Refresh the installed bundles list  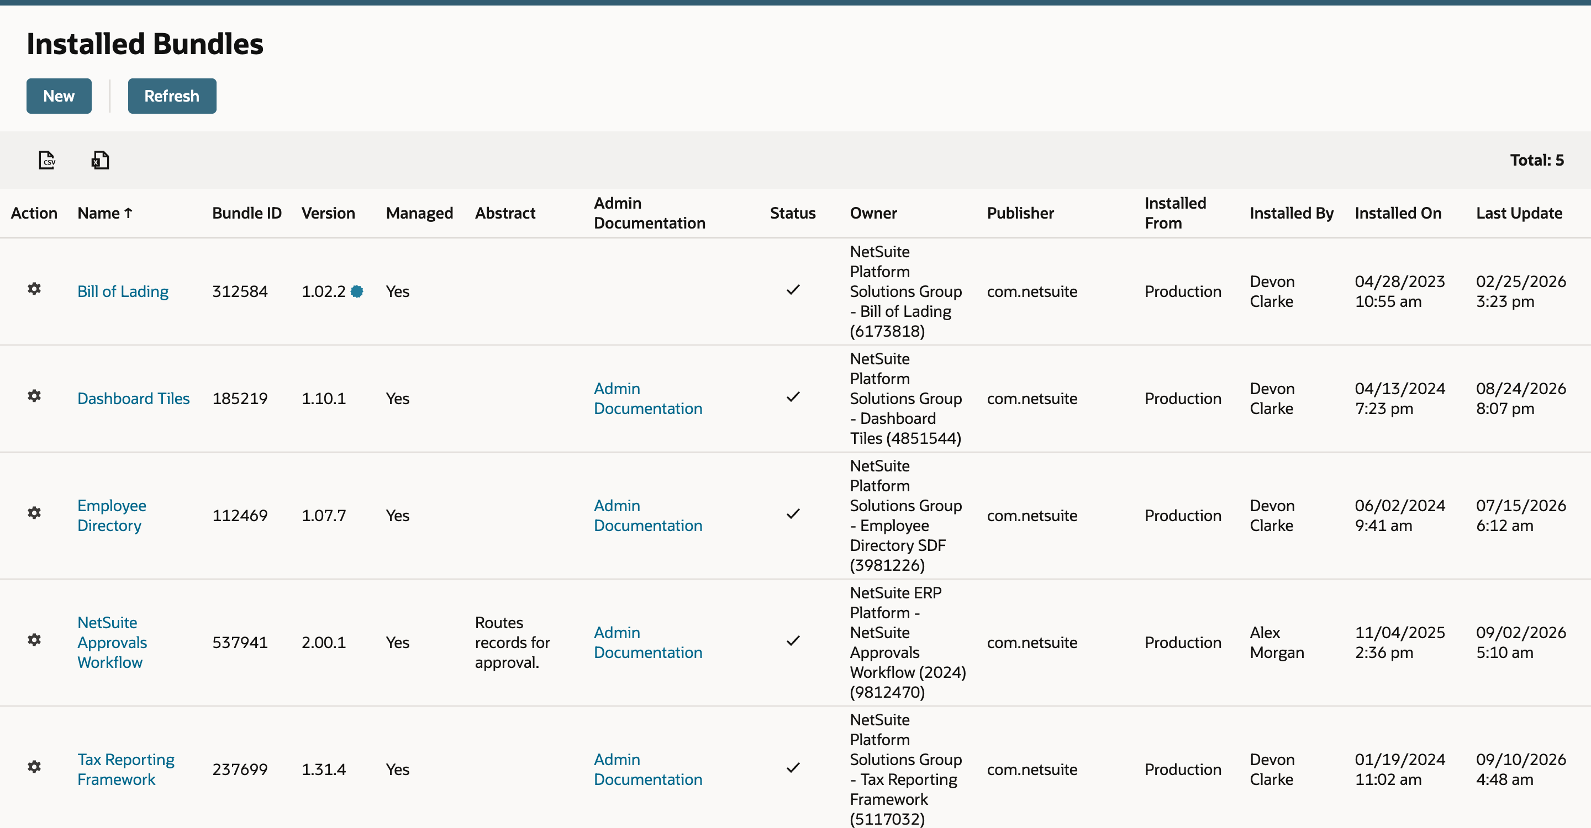click(172, 95)
